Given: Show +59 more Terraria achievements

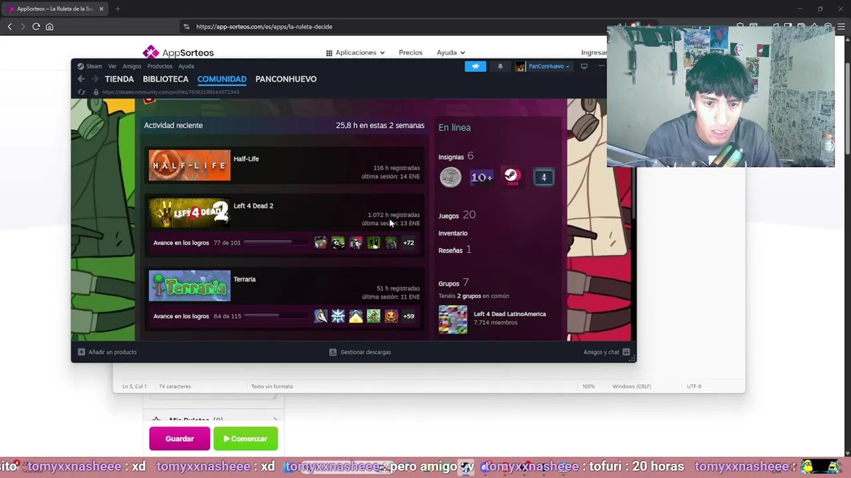Looking at the screenshot, I should point(408,316).
